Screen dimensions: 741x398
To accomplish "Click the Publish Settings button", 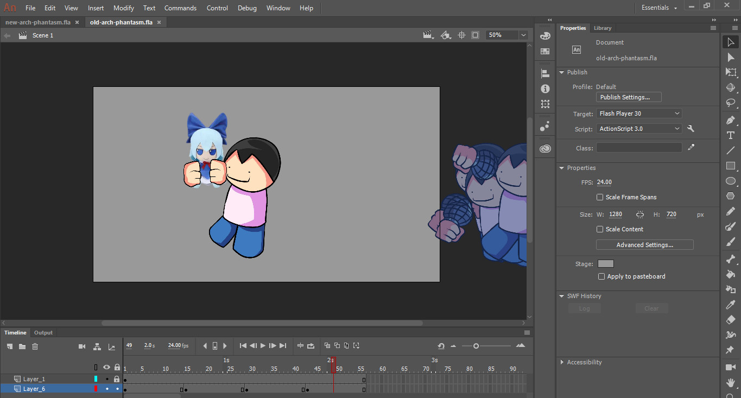I will 629,97.
